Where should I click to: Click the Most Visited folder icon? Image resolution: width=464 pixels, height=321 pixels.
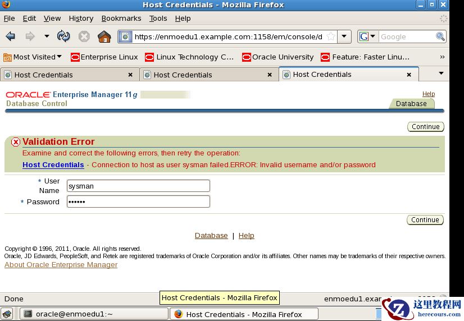tap(7, 57)
